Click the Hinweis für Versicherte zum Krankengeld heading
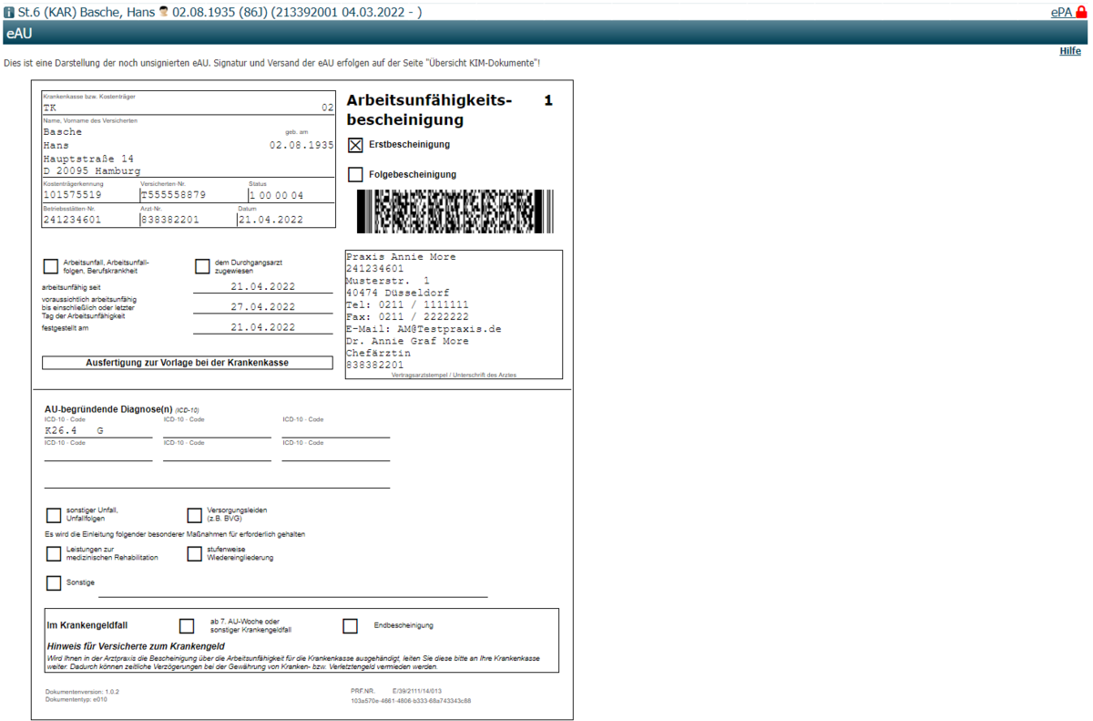The image size is (1093, 721). [136, 646]
